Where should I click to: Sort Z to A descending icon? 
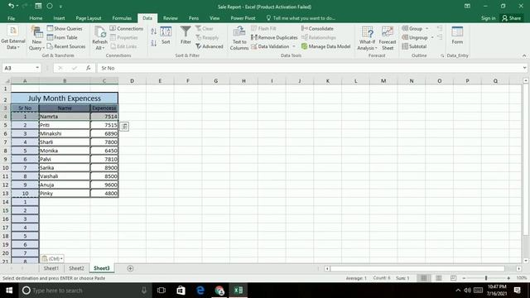coord(154,43)
